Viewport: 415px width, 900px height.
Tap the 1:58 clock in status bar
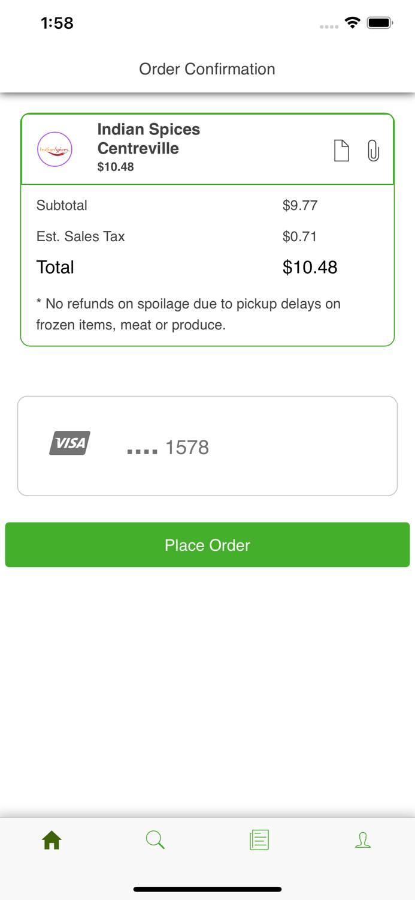(x=57, y=23)
